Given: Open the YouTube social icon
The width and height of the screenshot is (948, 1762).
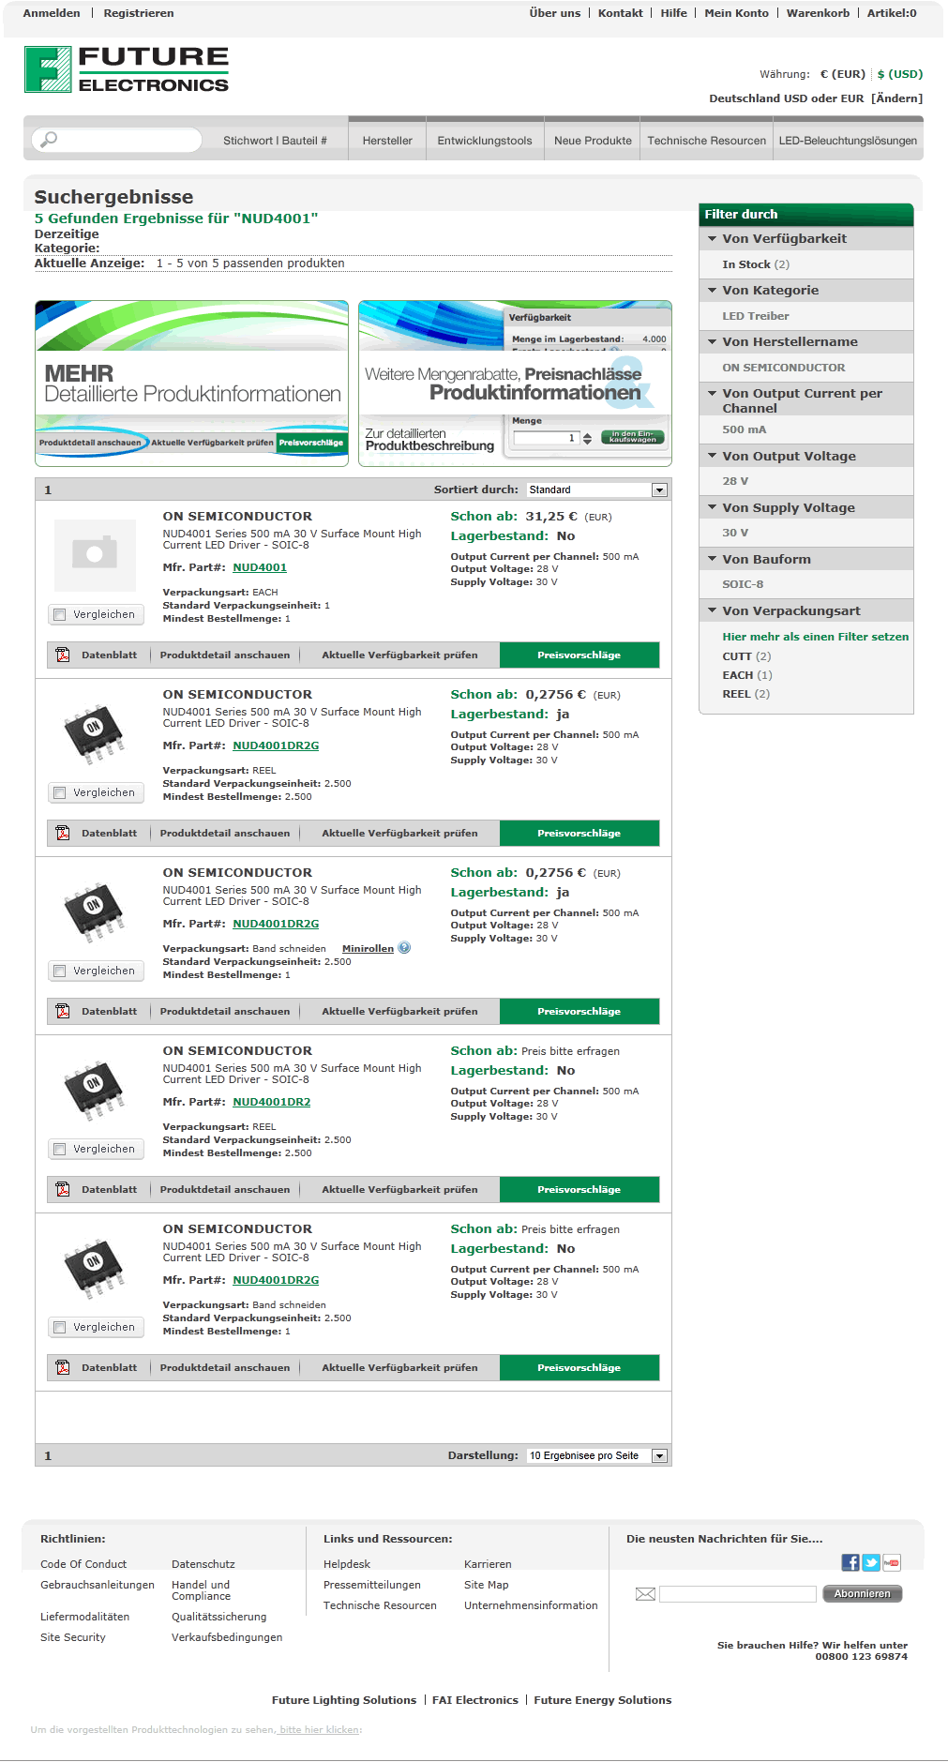Looking at the screenshot, I should click(892, 1562).
